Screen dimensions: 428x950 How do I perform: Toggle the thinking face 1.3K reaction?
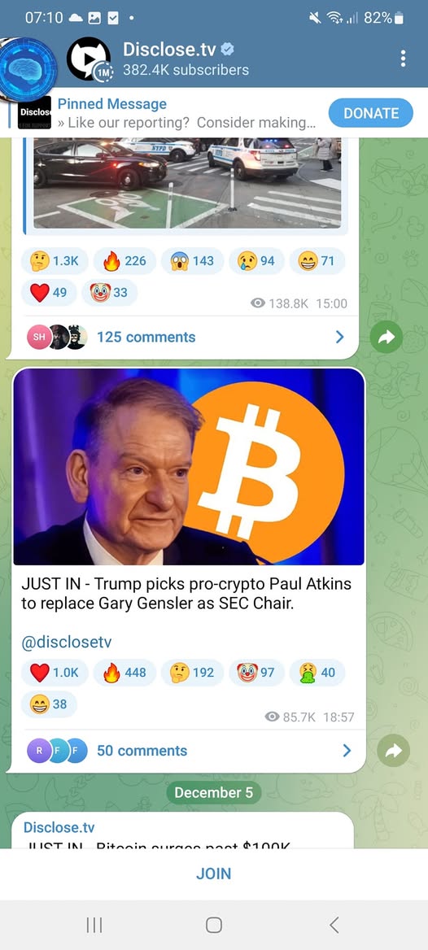pos(55,261)
